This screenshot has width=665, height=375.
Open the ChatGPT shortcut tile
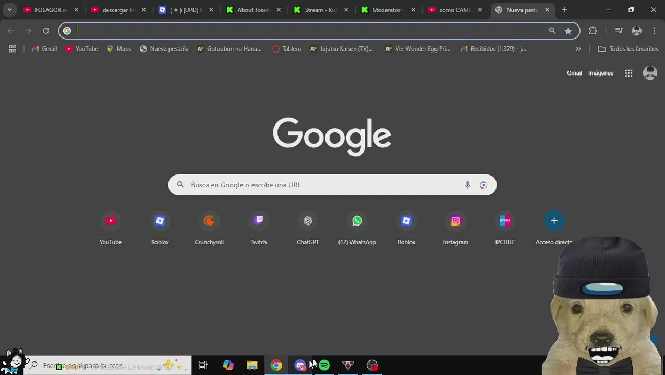[308, 228]
